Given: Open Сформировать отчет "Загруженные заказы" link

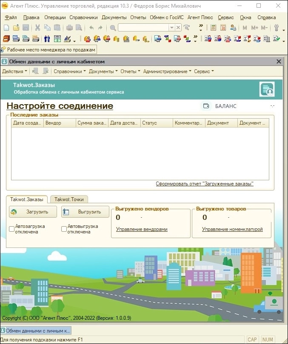Looking at the screenshot, I should pyautogui.click(x=205, y=184).
